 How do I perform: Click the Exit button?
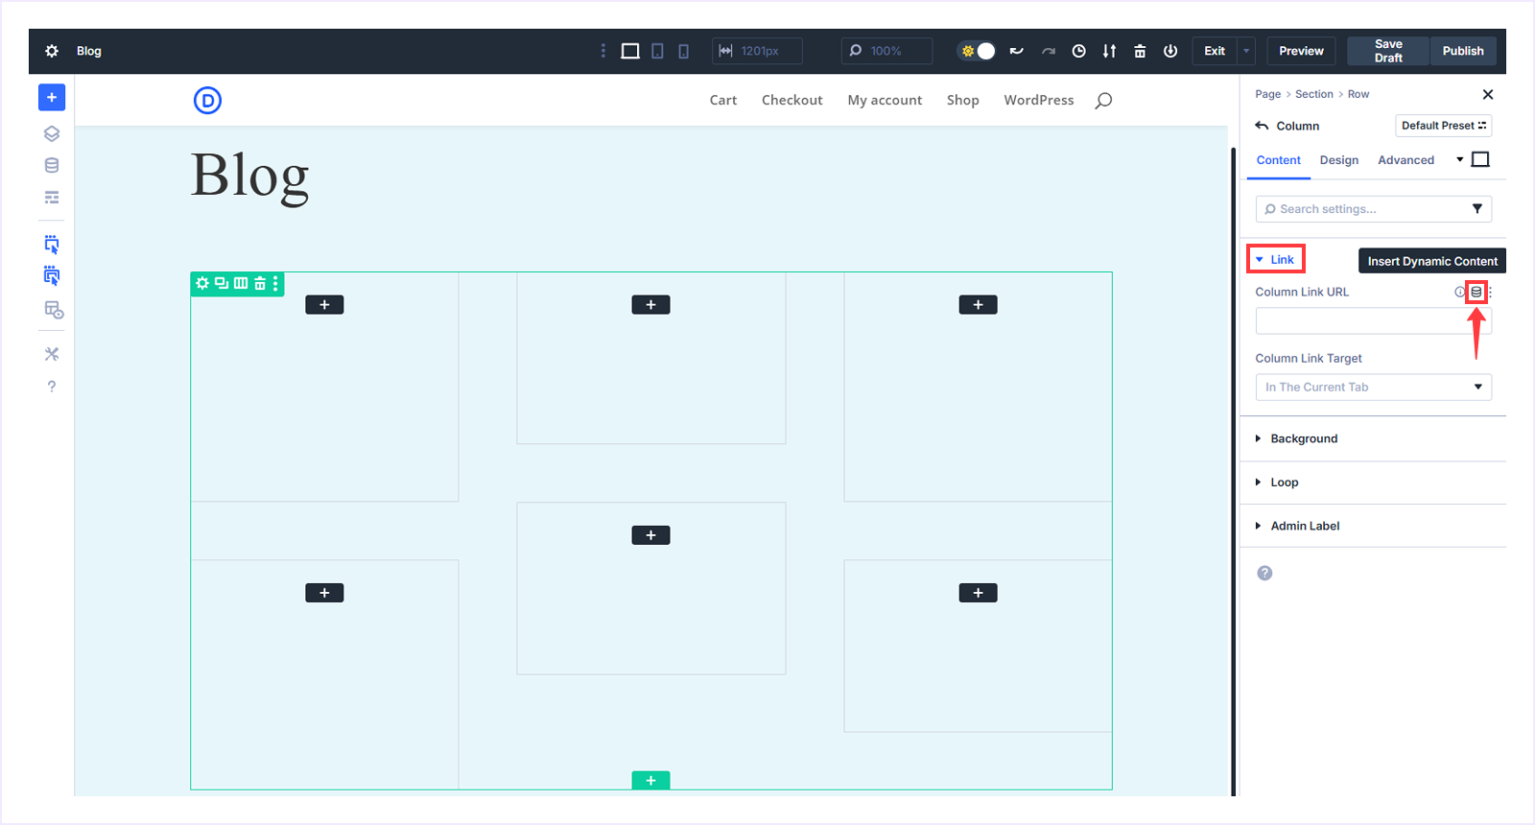click(1215, 51)
